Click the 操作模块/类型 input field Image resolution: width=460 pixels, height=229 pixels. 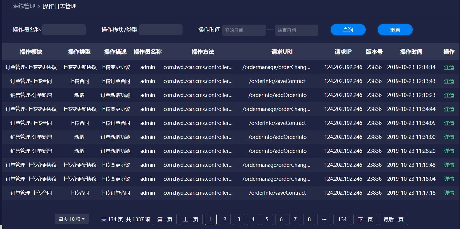(161, 30)
